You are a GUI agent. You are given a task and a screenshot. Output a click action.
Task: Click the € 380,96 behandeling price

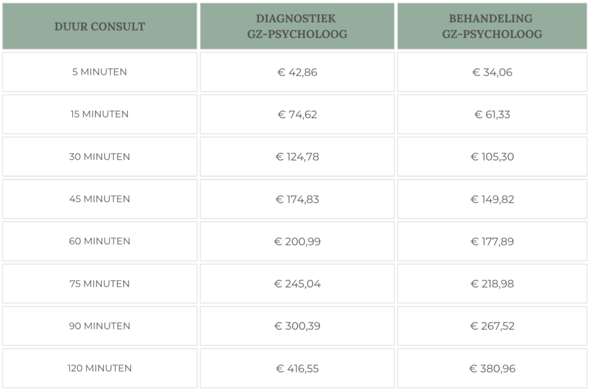click(493, 368)
